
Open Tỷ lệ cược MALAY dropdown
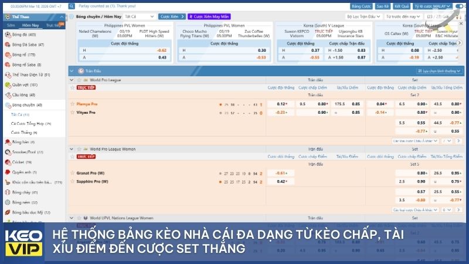tap(432, 6)
